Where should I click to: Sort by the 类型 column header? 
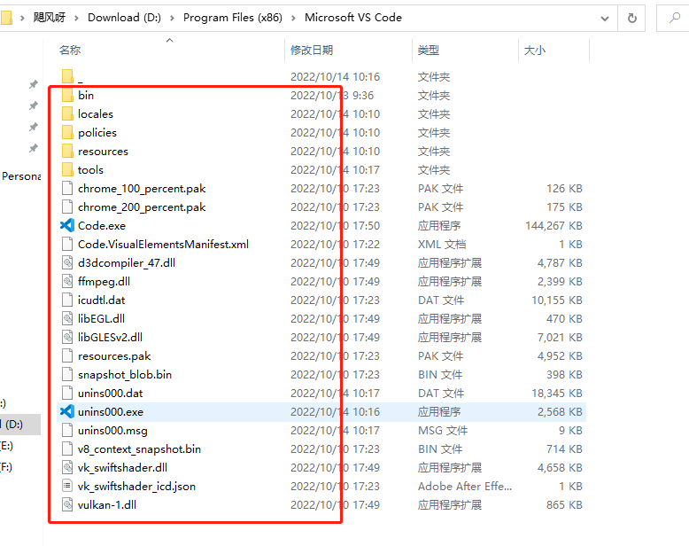point(429,51)
